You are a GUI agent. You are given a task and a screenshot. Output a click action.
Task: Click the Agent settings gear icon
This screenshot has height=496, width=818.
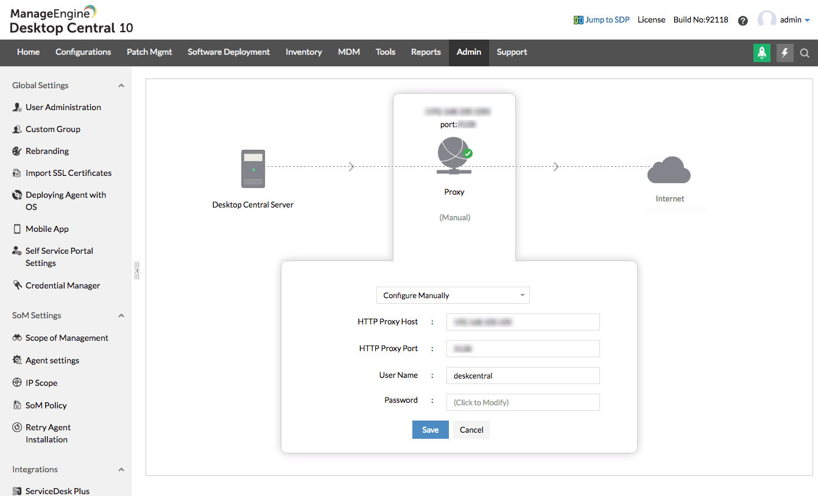[x=17, y=360]
